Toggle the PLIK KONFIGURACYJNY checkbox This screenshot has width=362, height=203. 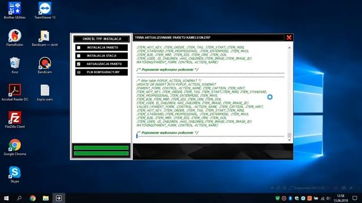[x=79, y=72]
